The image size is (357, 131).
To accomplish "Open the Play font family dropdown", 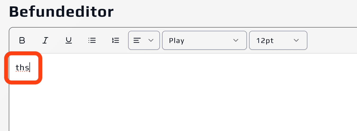I will pos(204,40).
